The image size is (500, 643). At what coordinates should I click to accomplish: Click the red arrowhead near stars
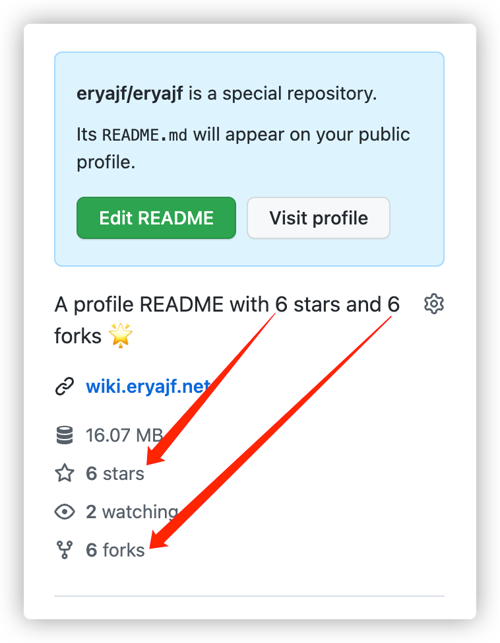coord(156,457)
